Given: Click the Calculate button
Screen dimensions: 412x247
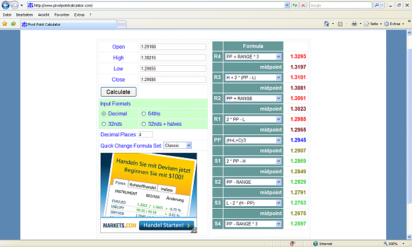Looking at the screenshot, I should click(119, 92).
